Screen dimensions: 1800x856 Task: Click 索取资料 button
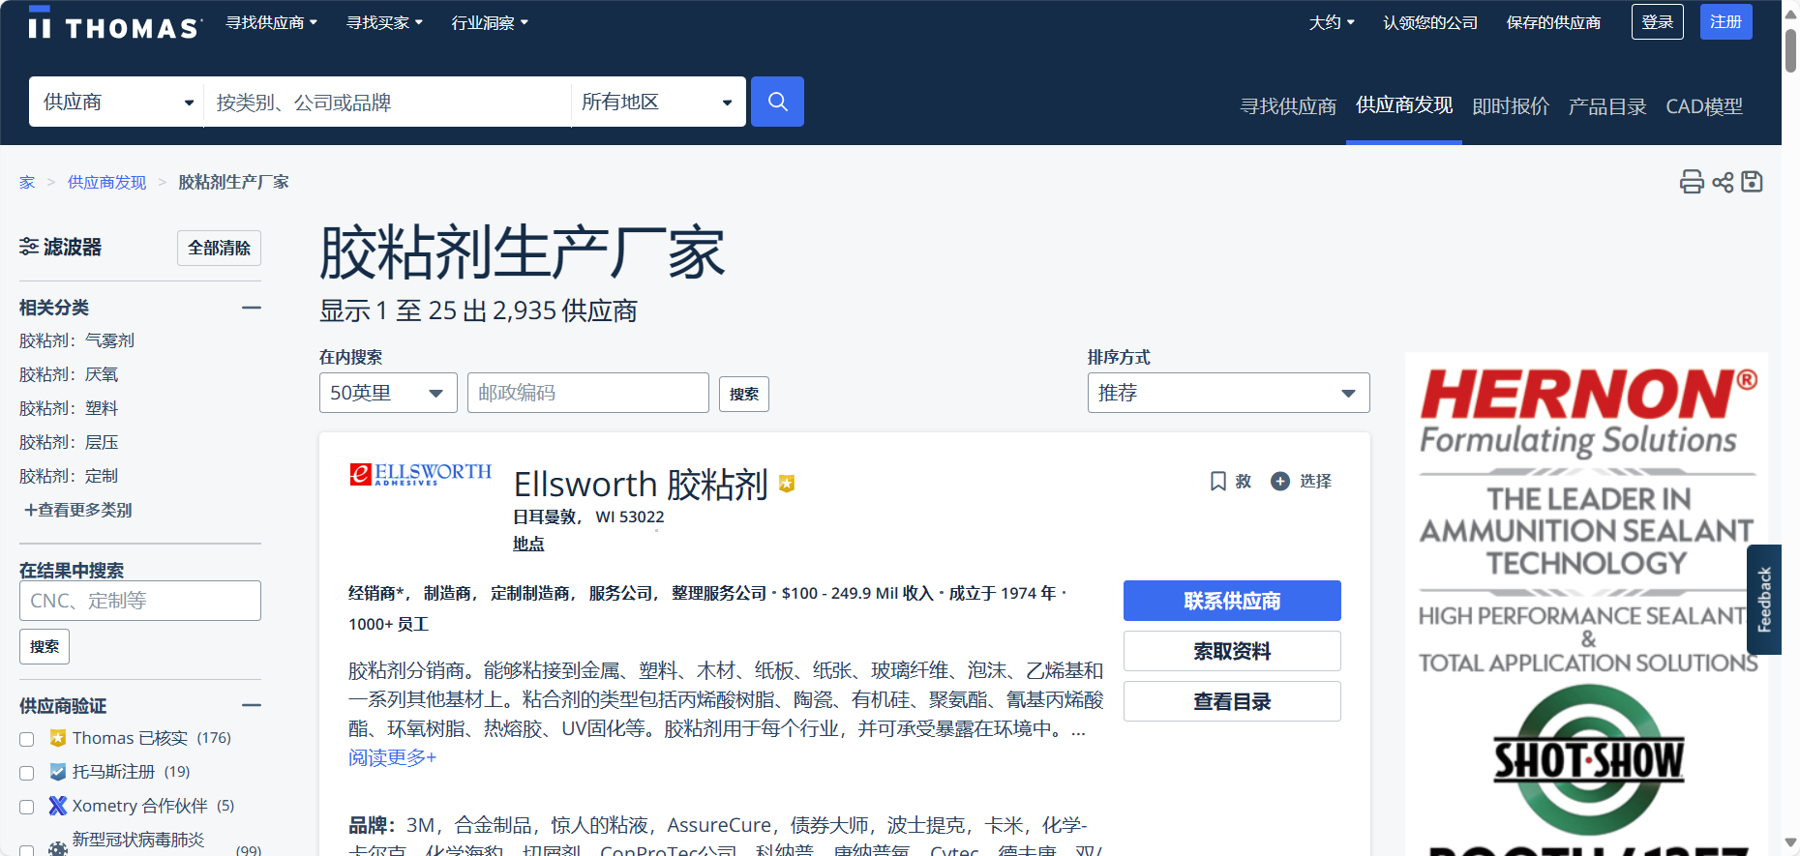[1232, 651]
